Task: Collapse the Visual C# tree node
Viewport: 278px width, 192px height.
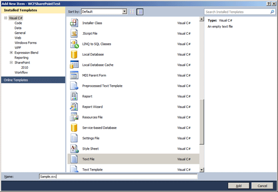Action: (x=6, y=18)
